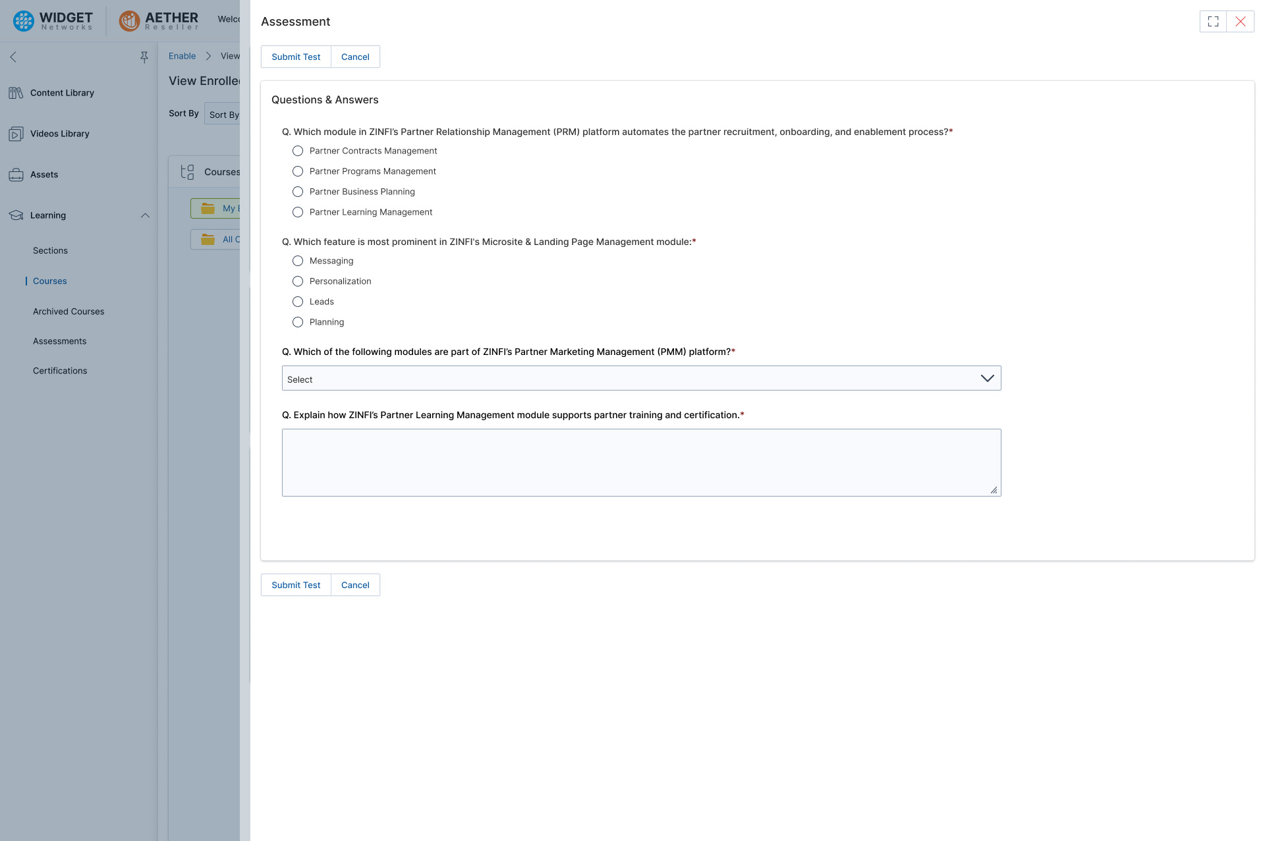Open Archived Courses from the sidebar
The image size is (1265, 841).
(x=69, y=312)
